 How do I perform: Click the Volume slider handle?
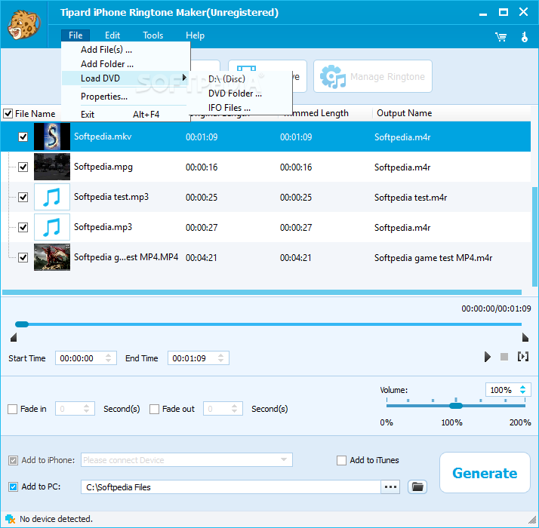coord(456,406)
